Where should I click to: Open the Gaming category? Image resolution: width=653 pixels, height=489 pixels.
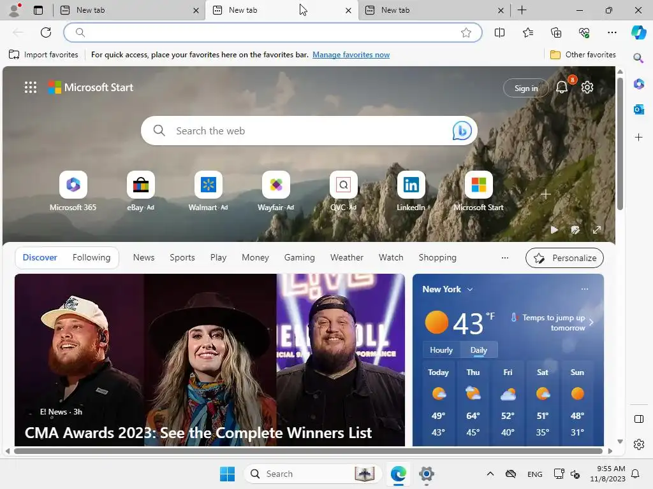(x=300, y=257)
